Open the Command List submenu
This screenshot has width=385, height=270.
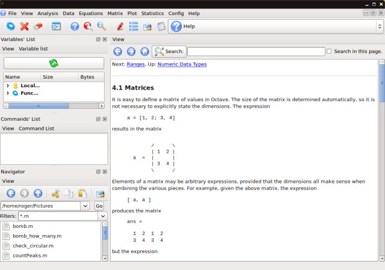(x=36, y=128)
